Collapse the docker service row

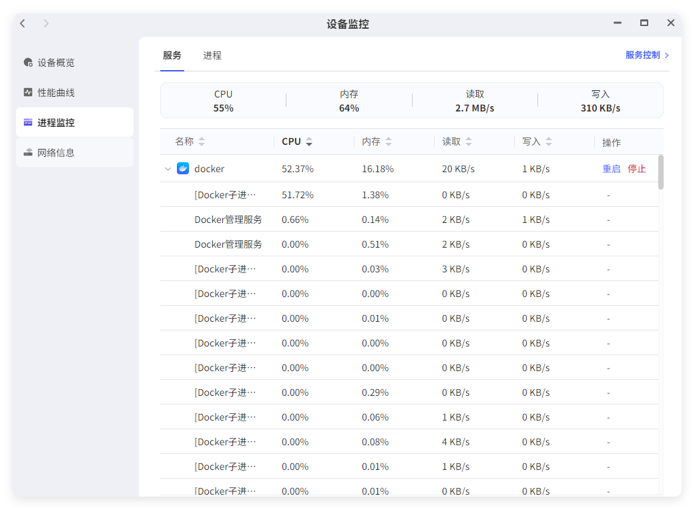click(168, 169)
